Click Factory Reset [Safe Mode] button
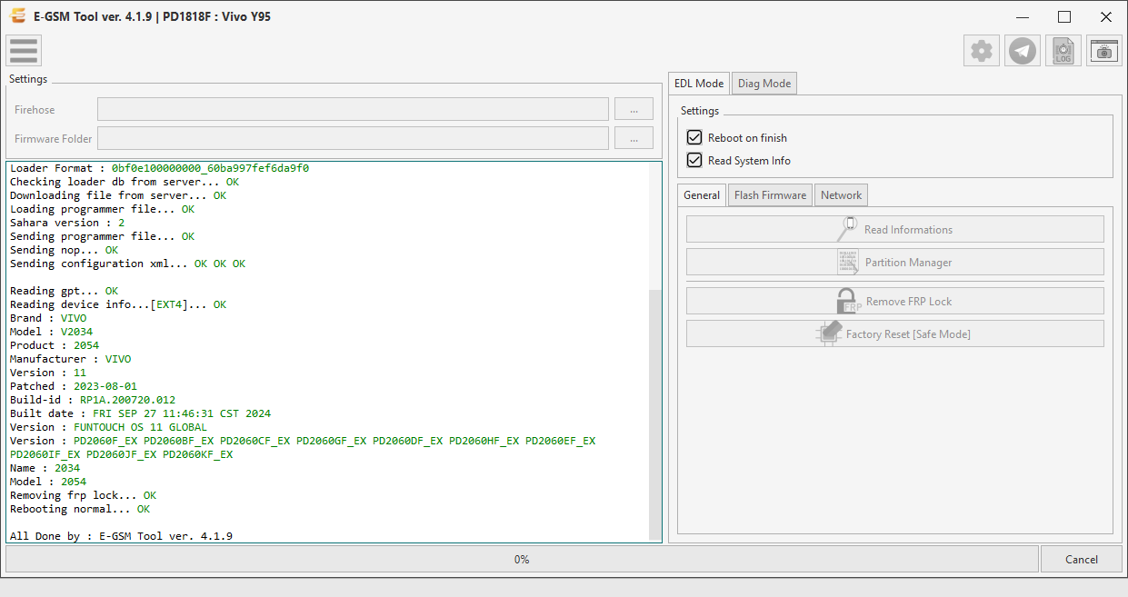The image size is (1128, 597). point(895,333)
